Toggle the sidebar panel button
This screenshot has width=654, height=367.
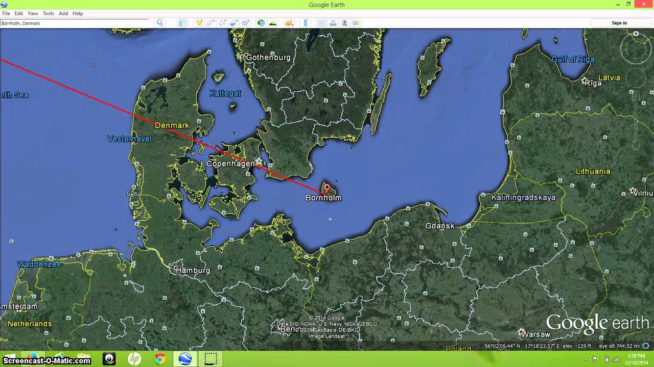pyautogui.click(x=182, y=23)
